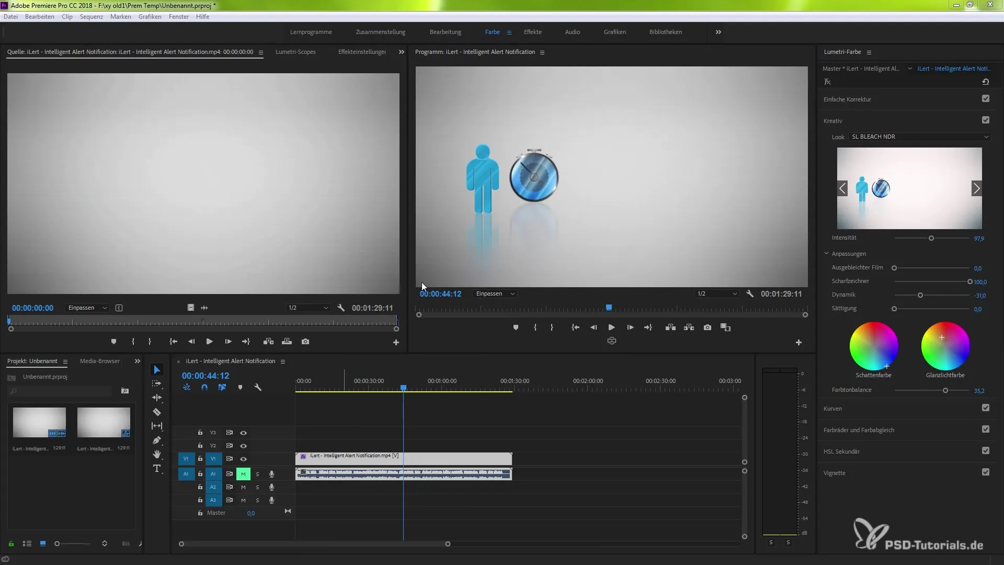Switch project panel to list view
This screenshot has height=565, width=1004.
tap(27, 544)
